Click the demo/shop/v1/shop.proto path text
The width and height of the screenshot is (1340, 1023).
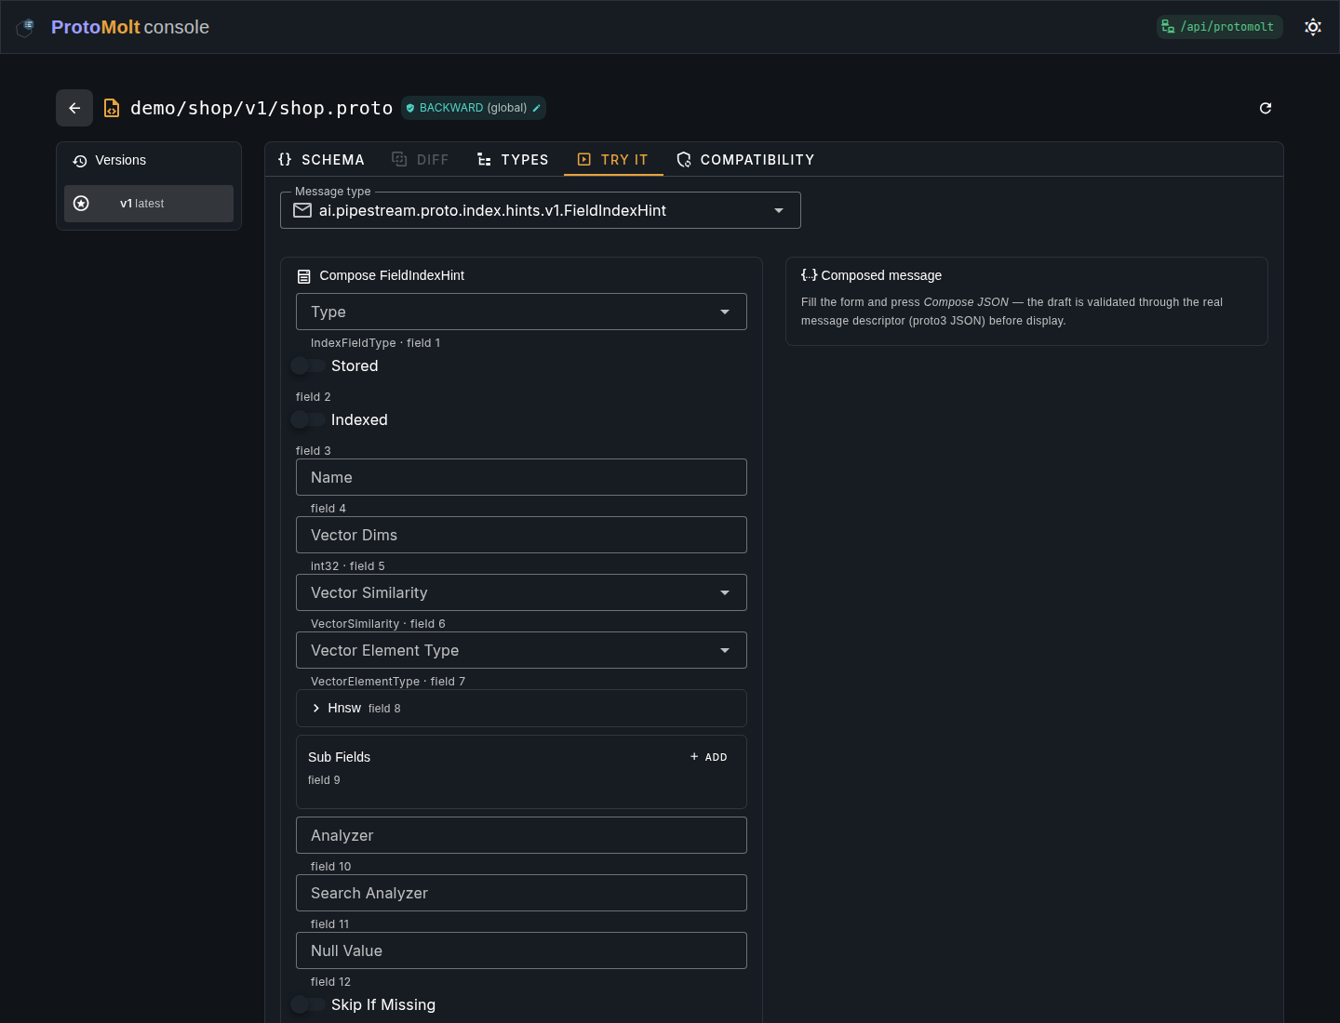tap(261, 108)
